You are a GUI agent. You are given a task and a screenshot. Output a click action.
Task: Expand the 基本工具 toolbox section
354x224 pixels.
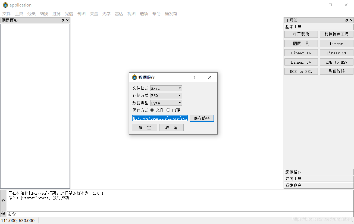(319, 27)
